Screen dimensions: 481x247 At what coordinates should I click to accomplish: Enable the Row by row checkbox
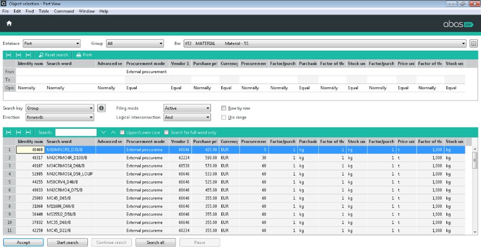coord(223,108)
